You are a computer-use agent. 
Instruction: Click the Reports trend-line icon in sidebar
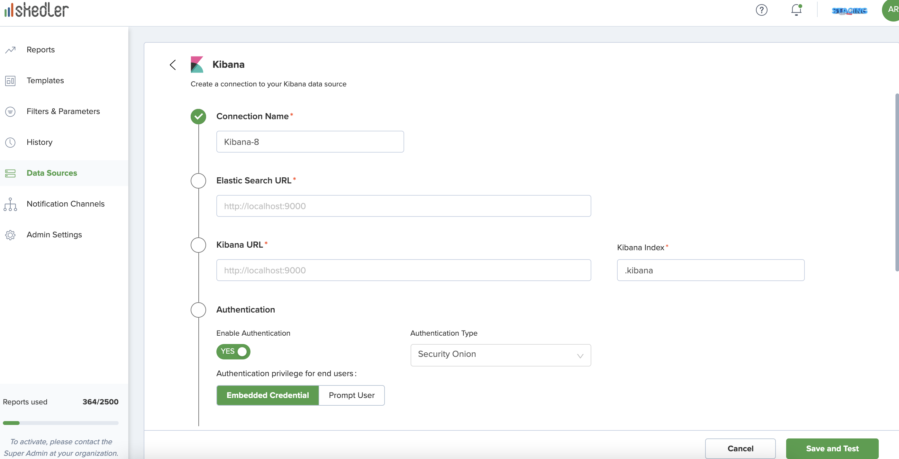click(11, 50)
